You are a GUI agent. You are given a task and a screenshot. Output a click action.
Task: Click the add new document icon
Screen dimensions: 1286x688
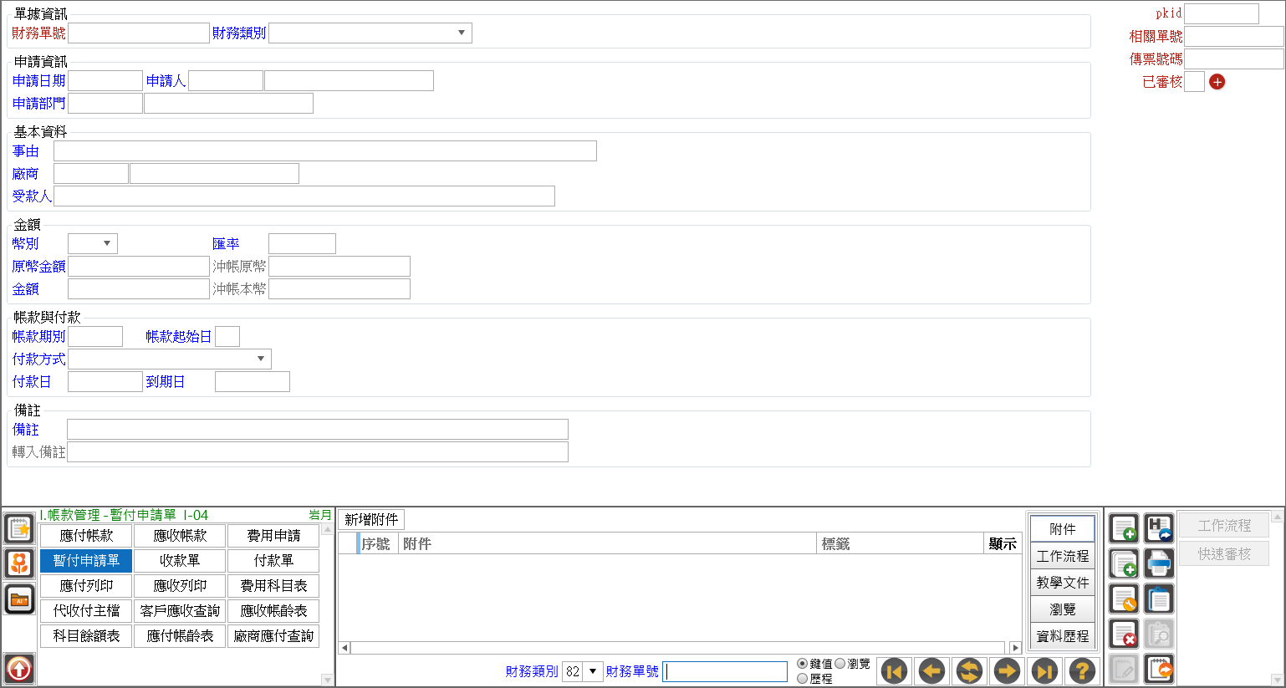pos(1124,529)
